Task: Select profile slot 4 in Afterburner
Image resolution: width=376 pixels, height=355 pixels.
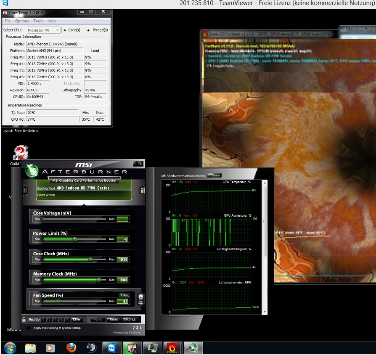Action: pos(61,320)
